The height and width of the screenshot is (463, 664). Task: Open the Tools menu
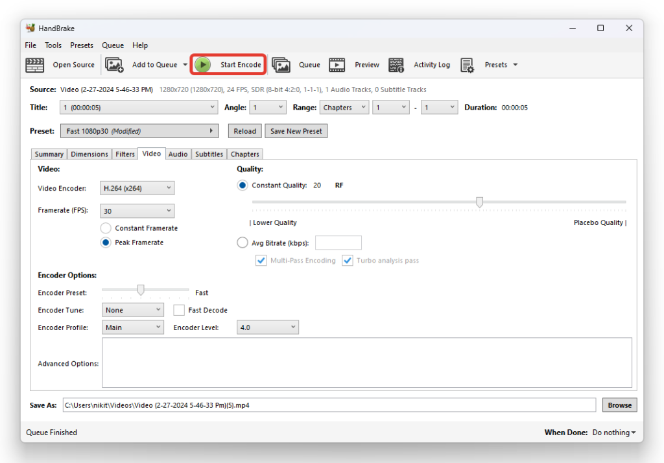[x=53, y=45]
